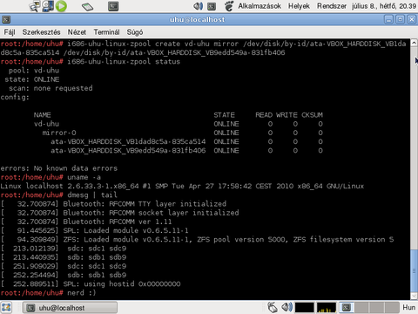Click the terminal scrollbar up arrow
The height and width of the screenshot is (314, 418).
(x=415, y=43)
